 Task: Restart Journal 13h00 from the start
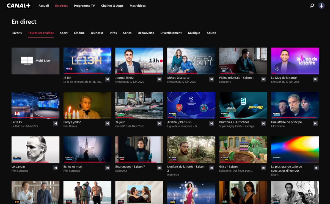pos(159,79)
